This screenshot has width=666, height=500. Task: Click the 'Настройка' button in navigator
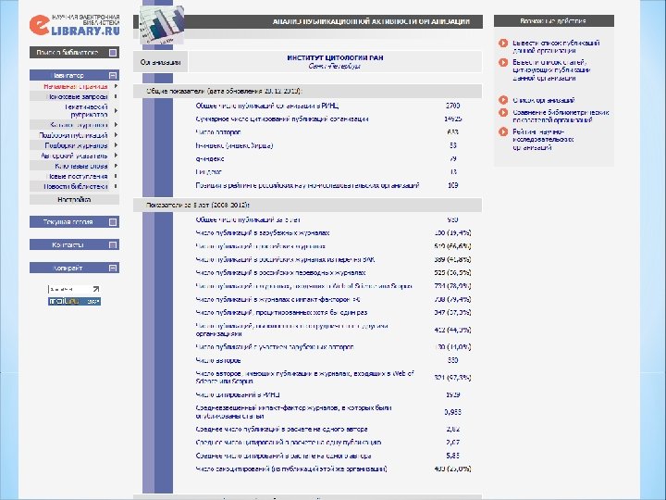pos(74,199)
